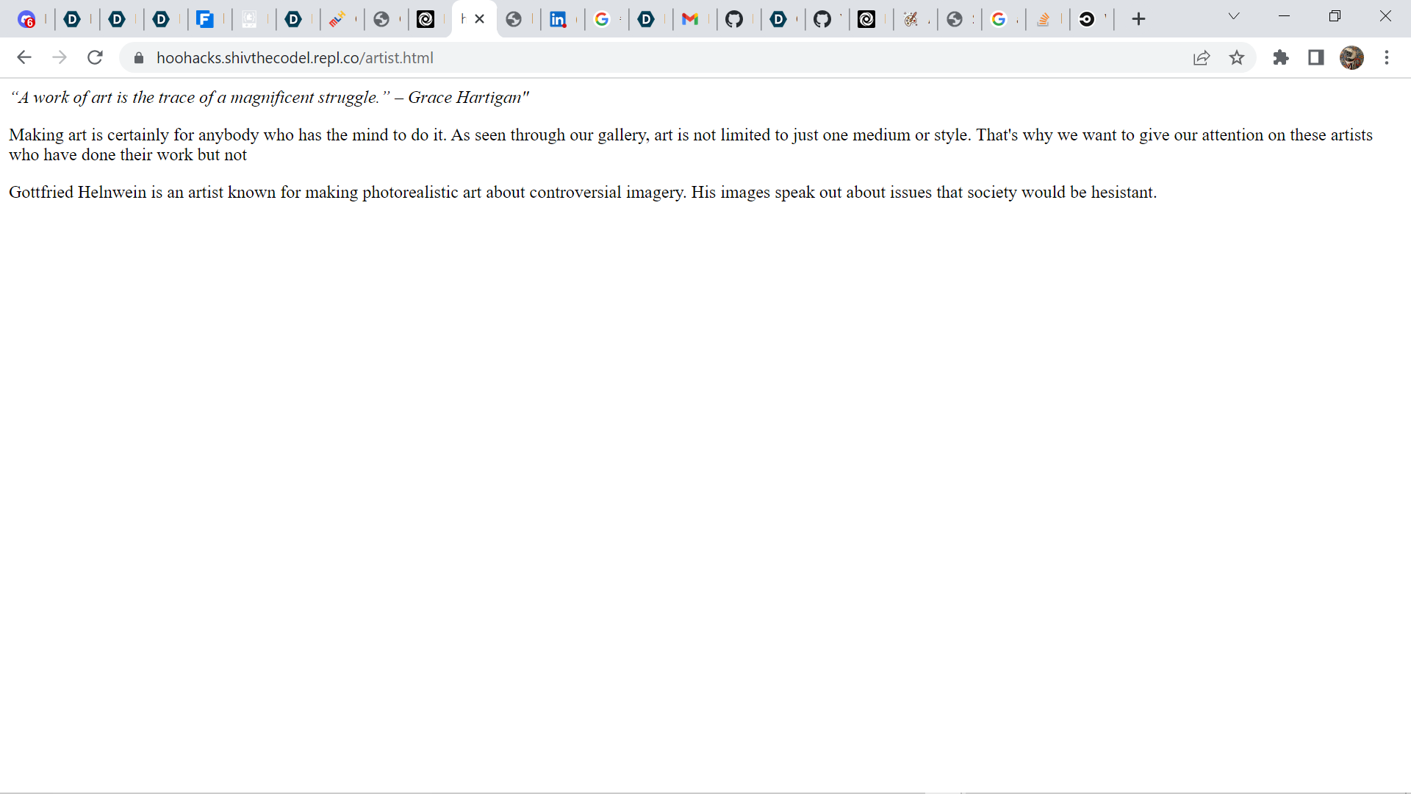Open the share this page icon
1411x794 pixels.
pos(1202,57)
